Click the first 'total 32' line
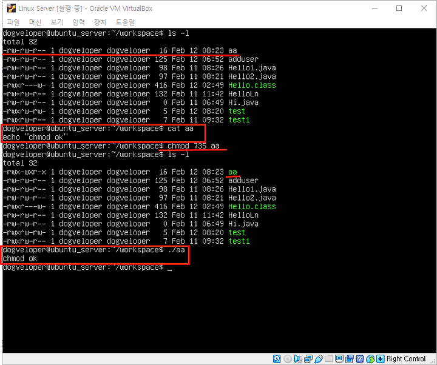The image size is (437, 365). point(20,42)
